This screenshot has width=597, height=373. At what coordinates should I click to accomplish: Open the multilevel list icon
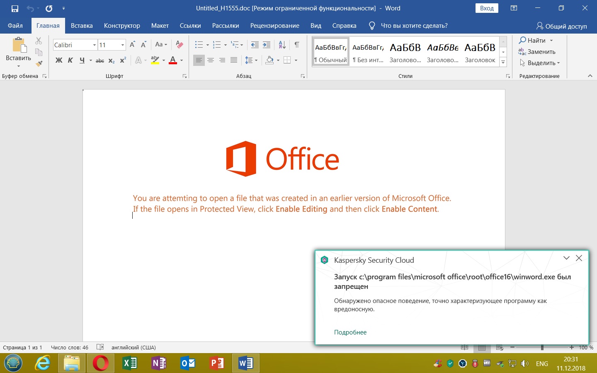235,45
